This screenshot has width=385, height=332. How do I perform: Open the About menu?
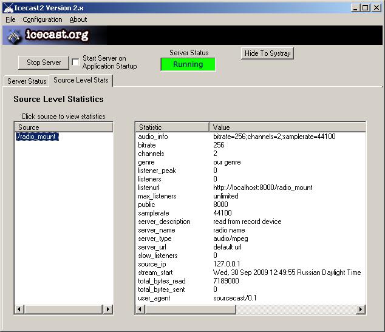pos(78,19)
